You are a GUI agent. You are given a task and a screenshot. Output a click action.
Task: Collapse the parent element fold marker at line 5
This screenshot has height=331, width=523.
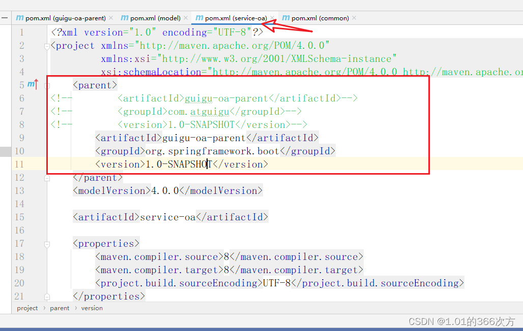pyautogui.click(x=47, y=85)
